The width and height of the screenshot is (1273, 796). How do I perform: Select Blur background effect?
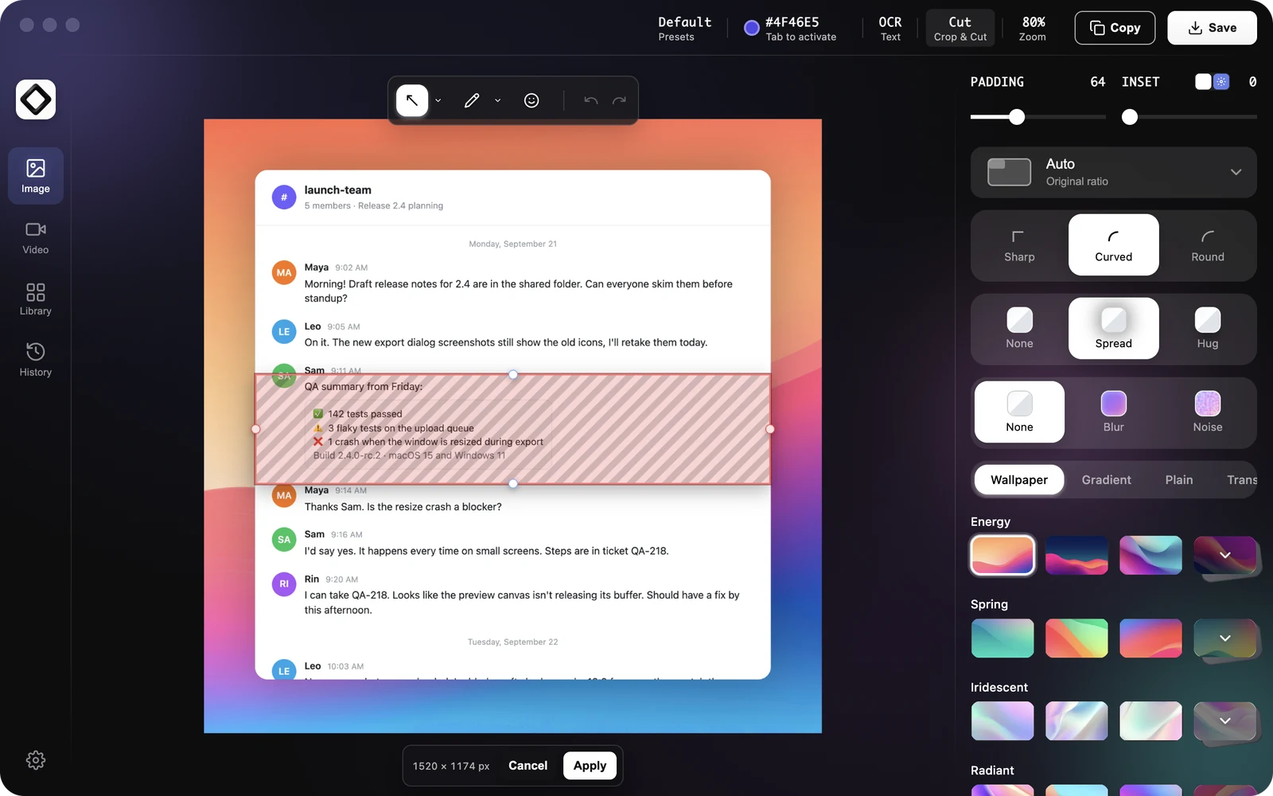1114,412
